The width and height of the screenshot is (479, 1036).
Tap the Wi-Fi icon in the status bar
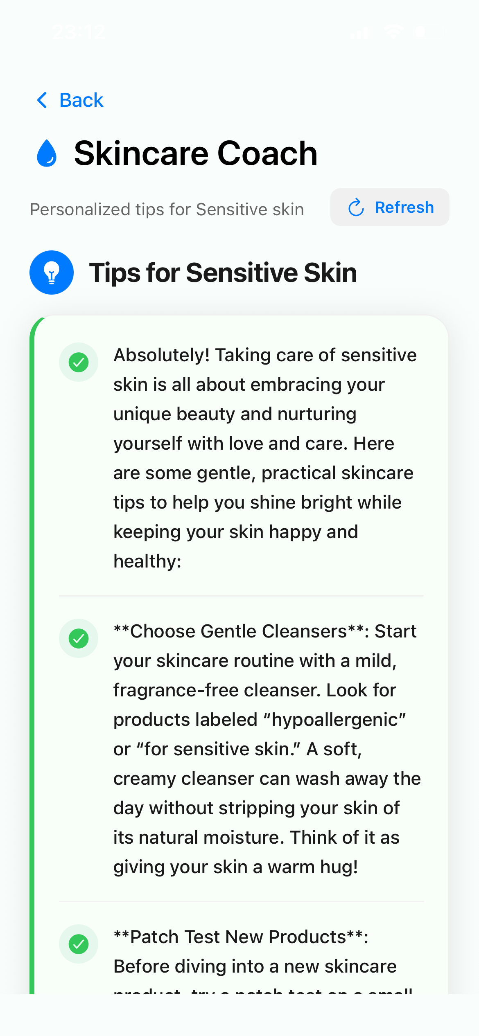(393, 32)
